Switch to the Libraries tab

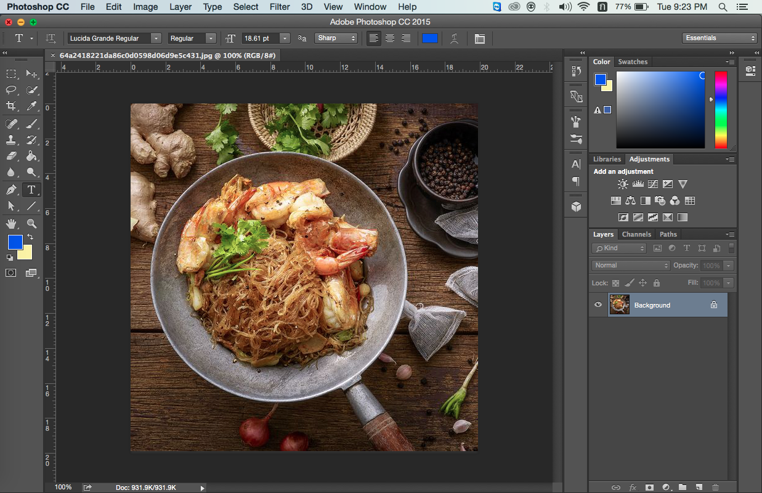(607, 159)
